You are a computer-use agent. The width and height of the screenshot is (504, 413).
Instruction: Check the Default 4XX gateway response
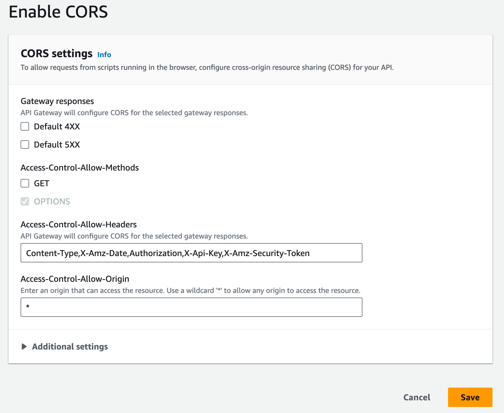(x=25, y=126)
